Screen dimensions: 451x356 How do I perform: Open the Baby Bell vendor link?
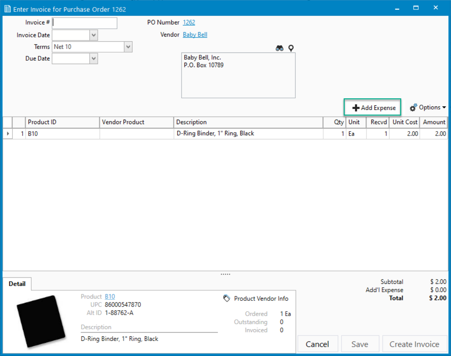coord(195,35)
